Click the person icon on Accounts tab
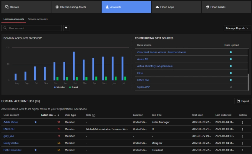252x154 pixels. [107, 7]
